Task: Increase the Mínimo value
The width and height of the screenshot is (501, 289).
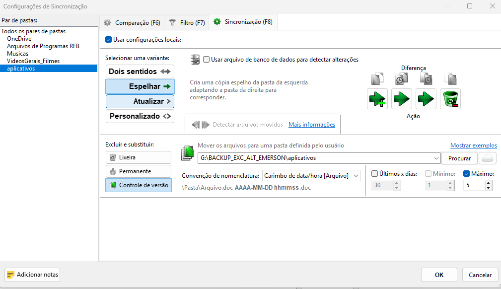Action: coord(450,183)
